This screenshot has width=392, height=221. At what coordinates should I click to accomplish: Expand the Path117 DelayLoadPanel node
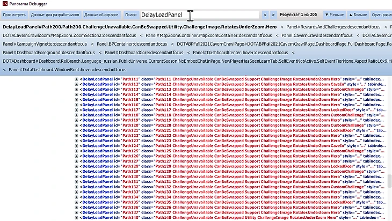pyautogui.click(x=76, y=110)
